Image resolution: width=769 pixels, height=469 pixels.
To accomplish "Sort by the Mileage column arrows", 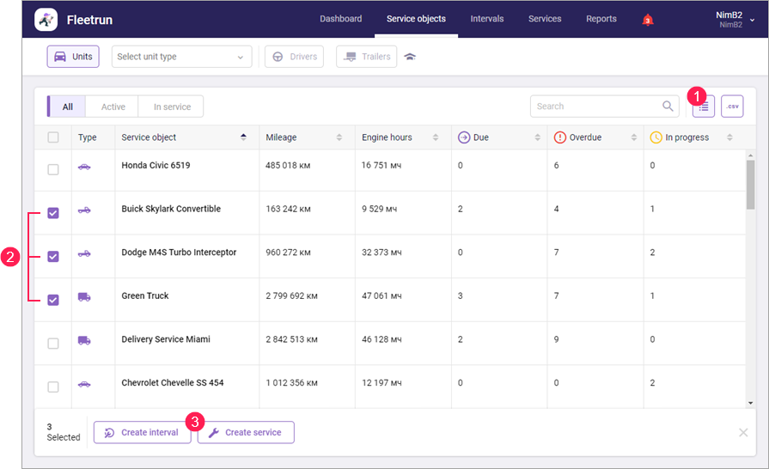I will tap(339, 137).
